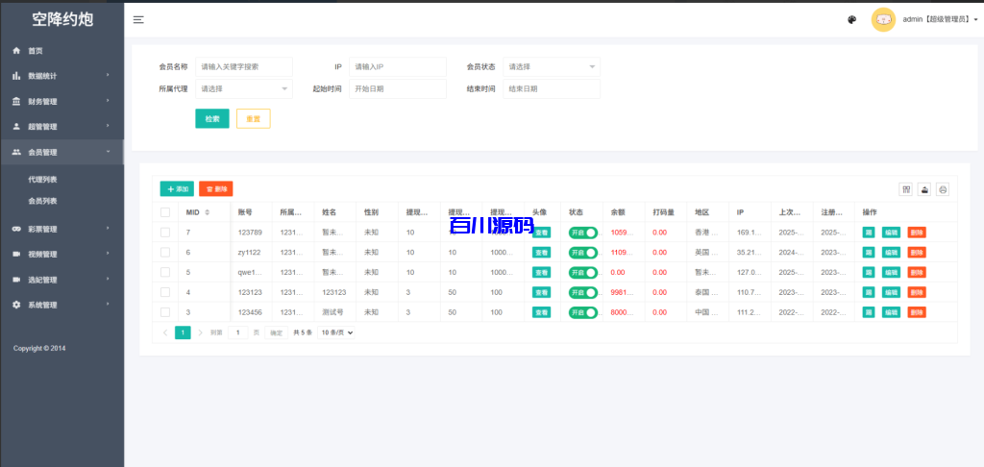Click the hamburger menu collapse icon
984x467 pixels.
coord(138,19)
